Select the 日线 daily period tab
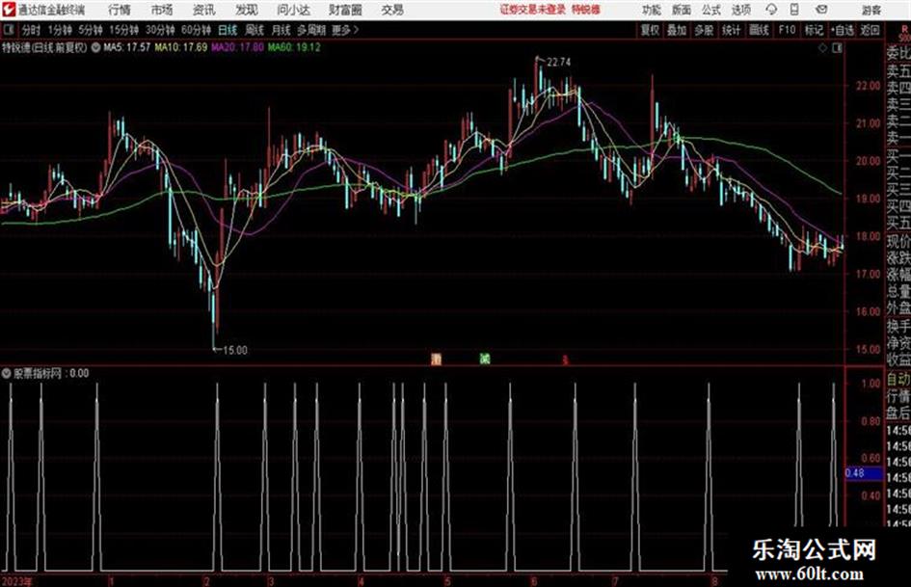Viewport: 911px width, 587px height. click(x=228, y=30)
